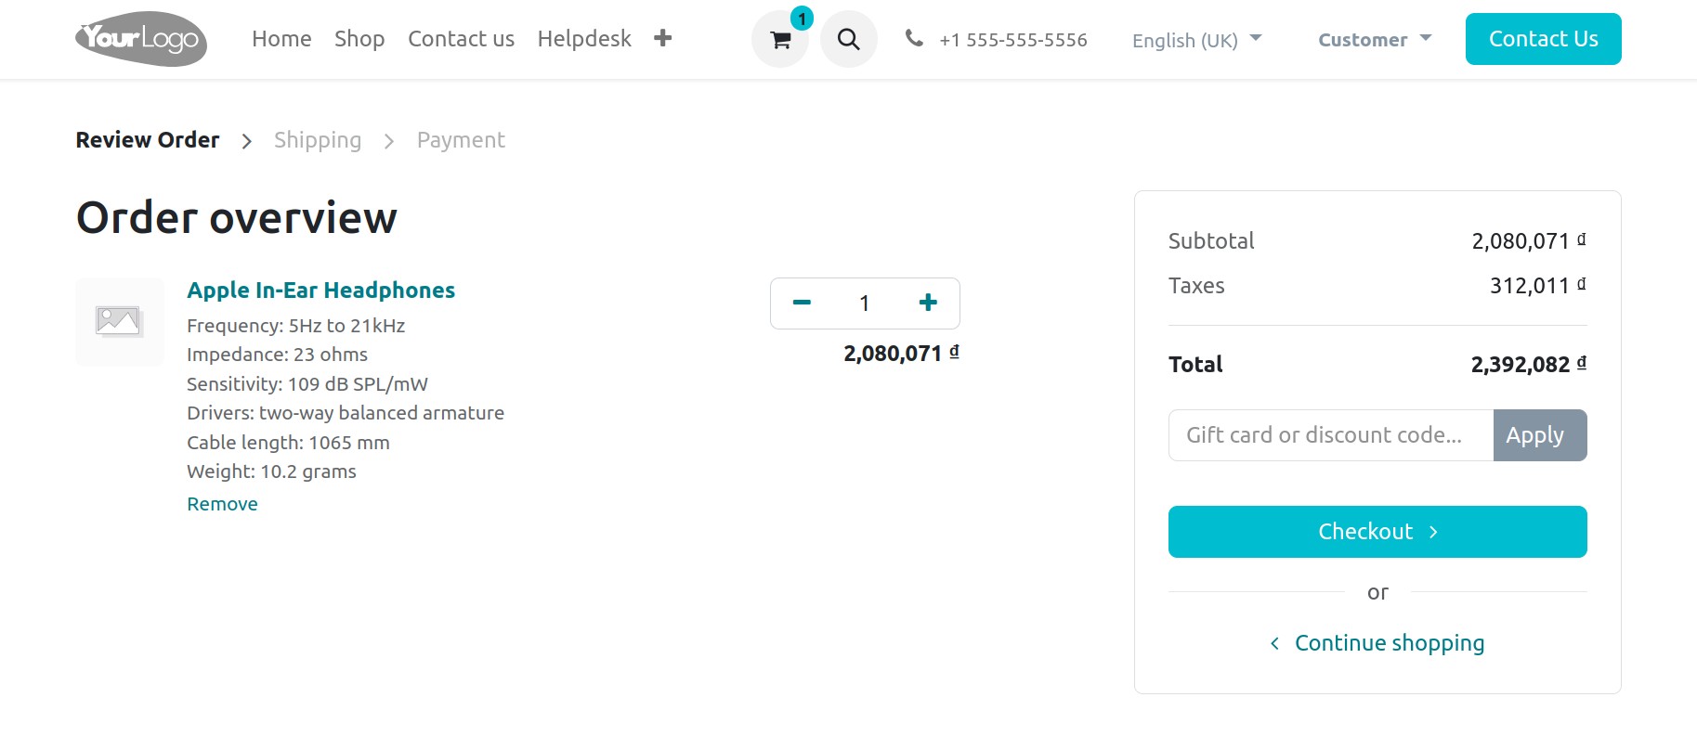Click the Apply discount button
1697x749 pixels.
coord(1540,435)
